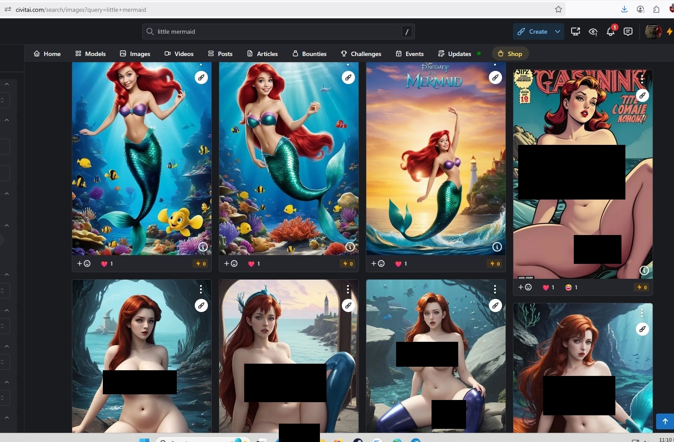Open three-dot menu on the blue-crowned redhead image
Image resolution: width=674 pixels, height=442 pixels.
click(x=348, y=289)
